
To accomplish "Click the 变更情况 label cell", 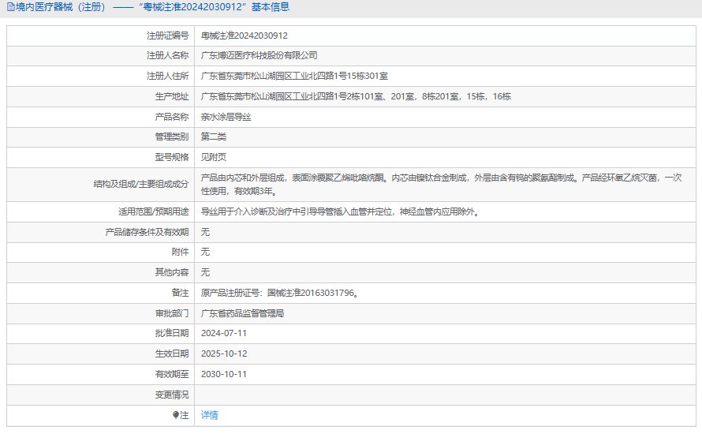I will (x=101, y=395).
